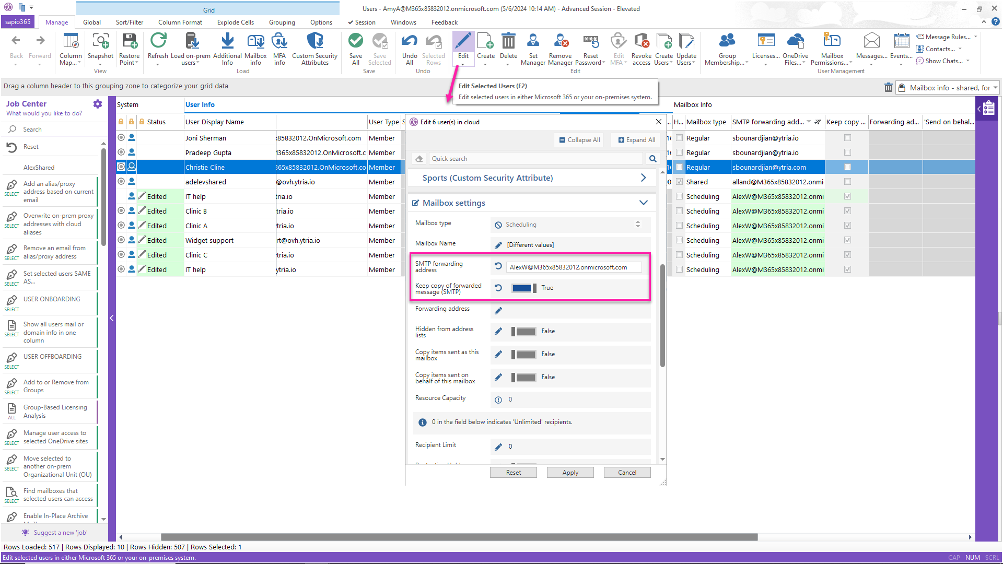
Task: Toggle Keep copy of forwarded message switch
Action: click(524, 288)
